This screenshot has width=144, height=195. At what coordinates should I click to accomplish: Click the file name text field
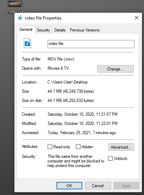(x=91, y=44)
